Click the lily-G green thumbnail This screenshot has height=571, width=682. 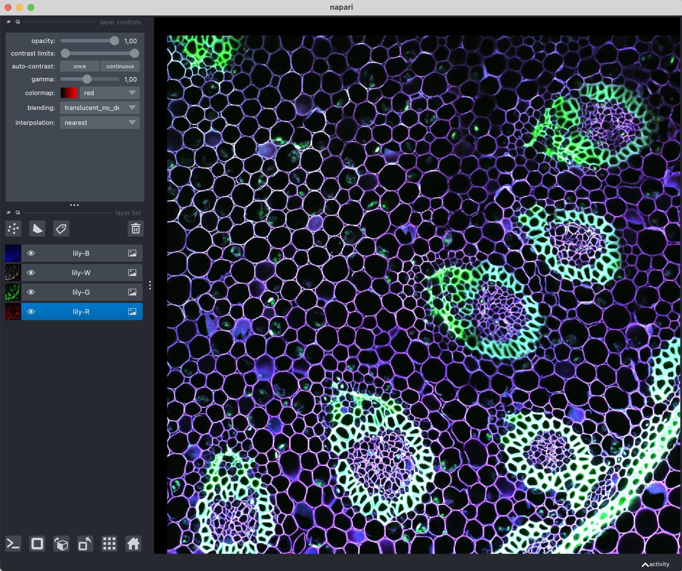click(x=13, y=292)
